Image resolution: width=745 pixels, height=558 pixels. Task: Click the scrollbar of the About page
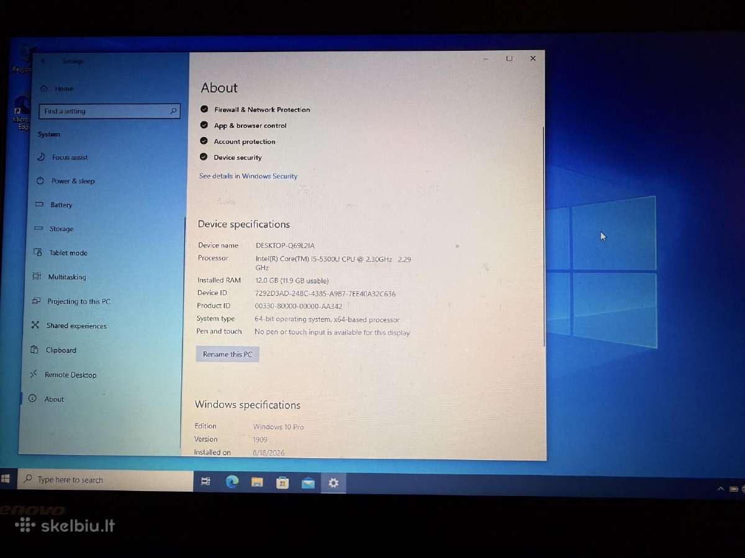tap(544, 236)
